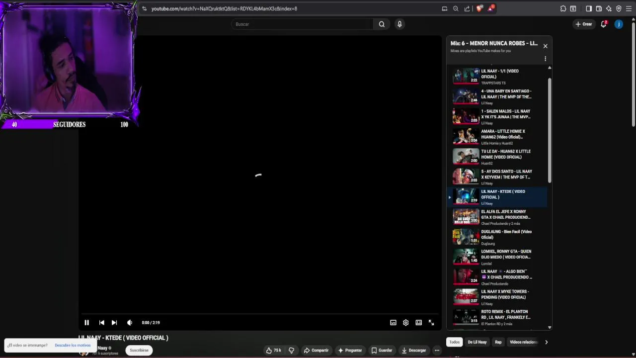Open YouTube notifications bell
This screenshot has width=636, height=358.
tap(604, 24)
